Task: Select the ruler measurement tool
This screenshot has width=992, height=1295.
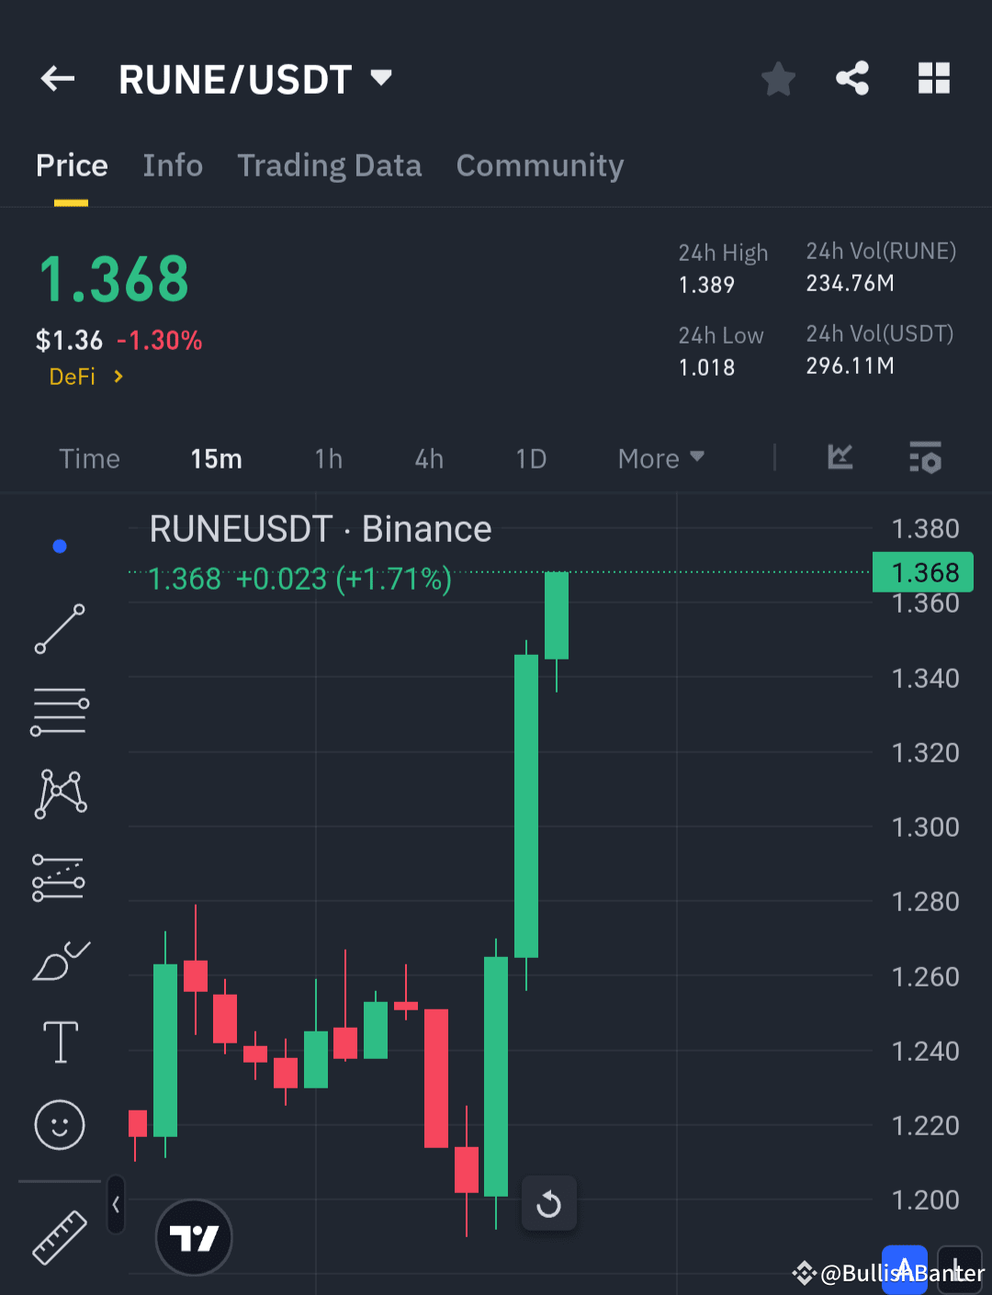Action: point(59,1237)
